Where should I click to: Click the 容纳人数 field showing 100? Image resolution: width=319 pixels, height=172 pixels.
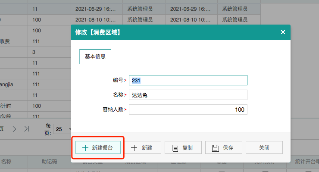(x=188, y=109)
